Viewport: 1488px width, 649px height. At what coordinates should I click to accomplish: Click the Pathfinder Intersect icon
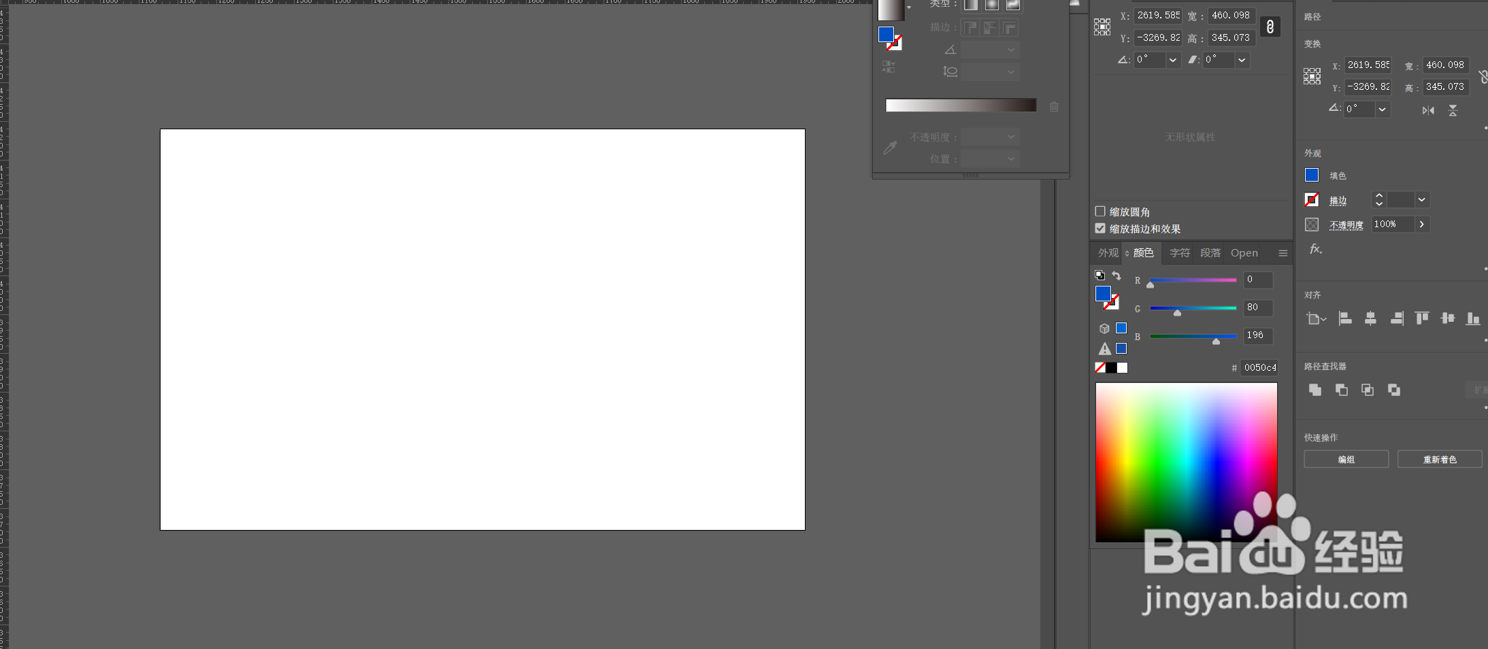pos(1368,390)
